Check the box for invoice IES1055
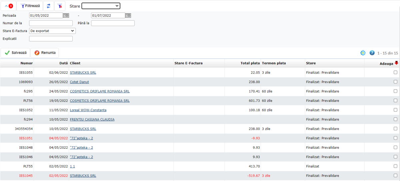Screen dimensions: 400x181 point(395,72)
